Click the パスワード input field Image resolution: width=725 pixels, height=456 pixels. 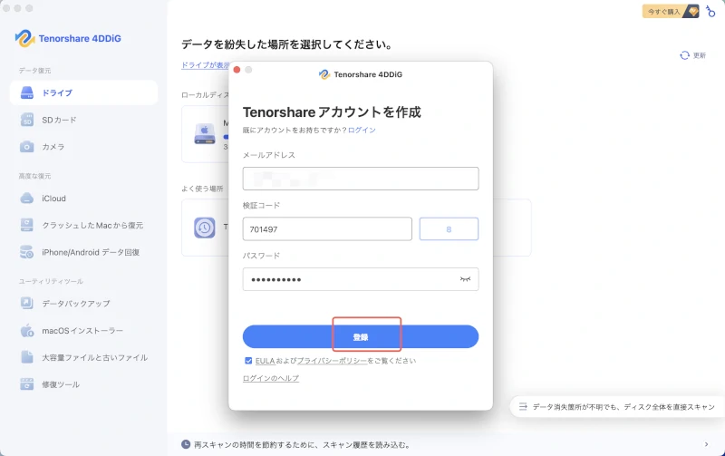(361, 279)
